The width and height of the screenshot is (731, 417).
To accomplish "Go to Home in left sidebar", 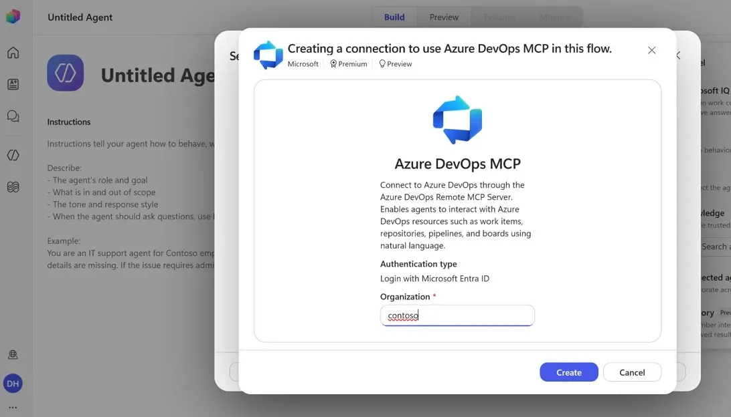I will [x=13, y=53].
